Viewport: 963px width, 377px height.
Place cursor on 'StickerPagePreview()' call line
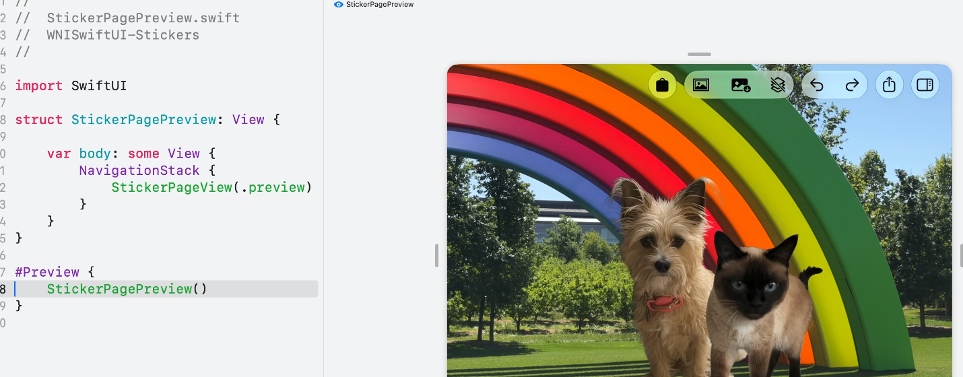(127, 289)
